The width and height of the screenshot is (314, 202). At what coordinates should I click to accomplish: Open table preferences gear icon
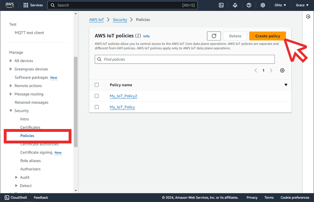coord(282,70)
